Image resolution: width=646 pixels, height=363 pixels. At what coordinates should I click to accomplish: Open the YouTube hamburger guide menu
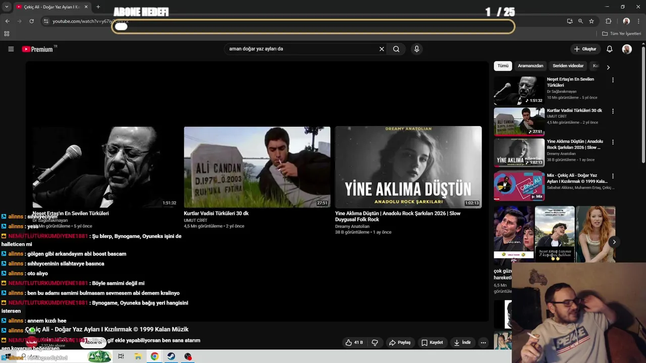click(11, 49)
